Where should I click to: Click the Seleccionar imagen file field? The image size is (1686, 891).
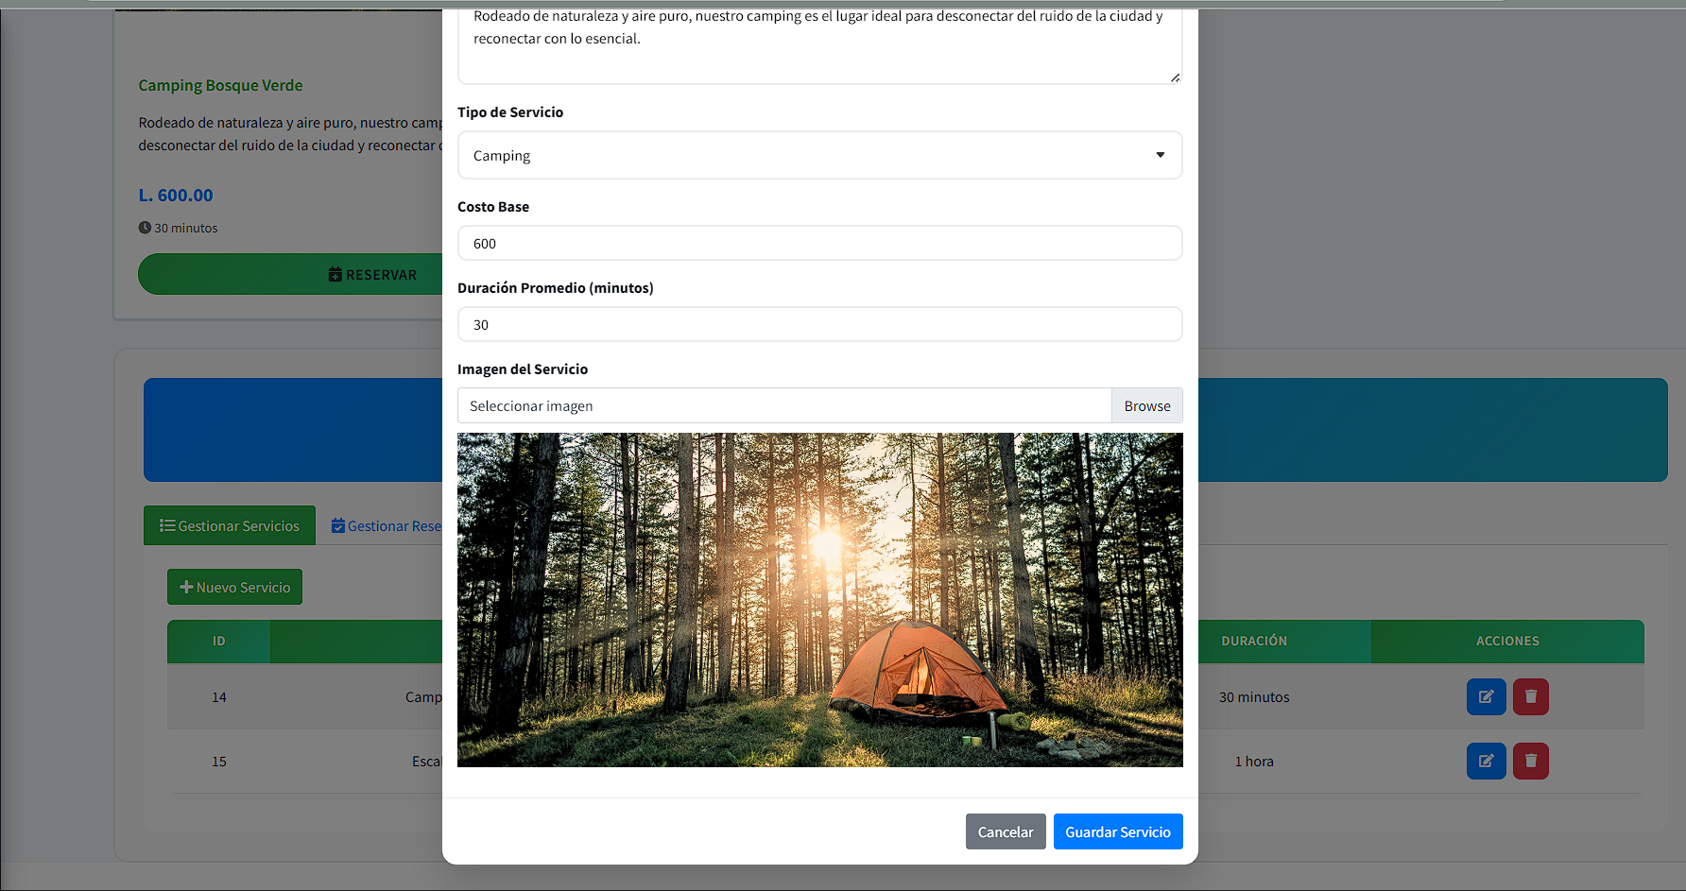pyautogui.click(x=783, y=406)
